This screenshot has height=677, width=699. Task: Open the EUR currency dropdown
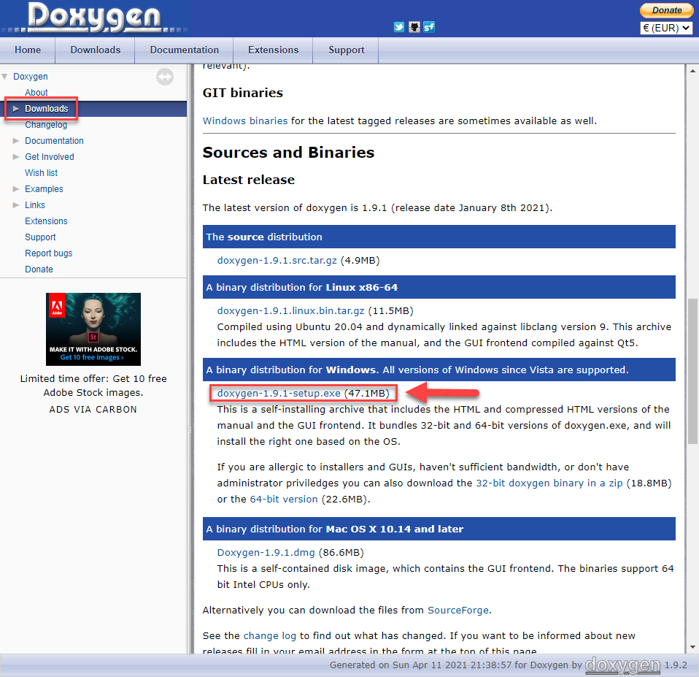[x=666, y=28]
